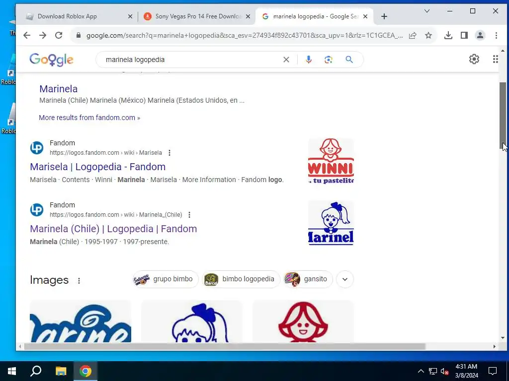Open muted volume tray icon
Screen dimensions: 509x381
[x=444, y=371]
